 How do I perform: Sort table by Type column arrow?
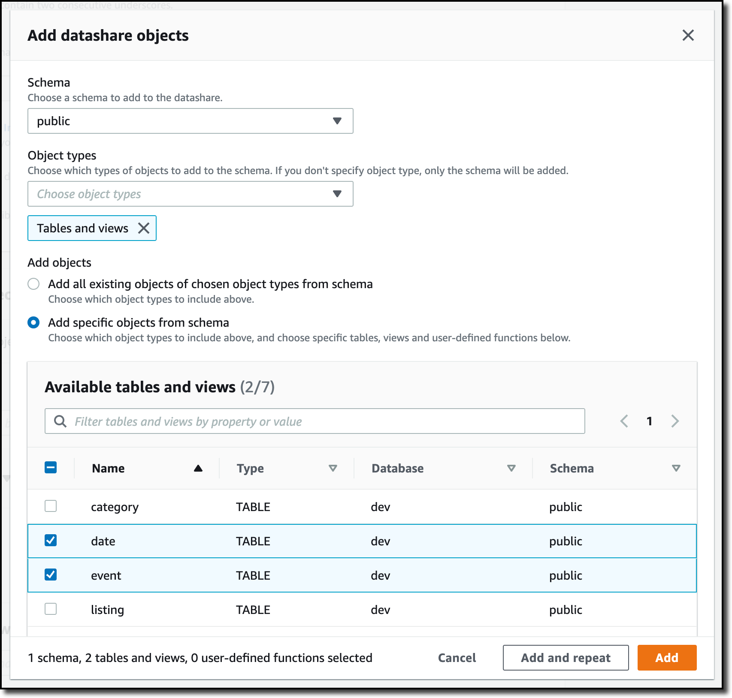(x=333, y=468)
